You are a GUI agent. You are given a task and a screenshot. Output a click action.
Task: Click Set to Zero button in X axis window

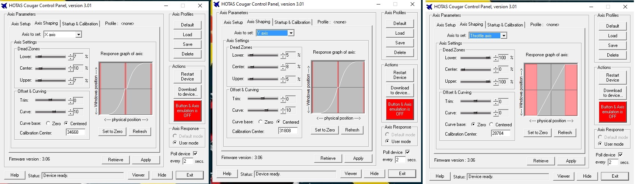pyautogui.click(x=113, y=131)
